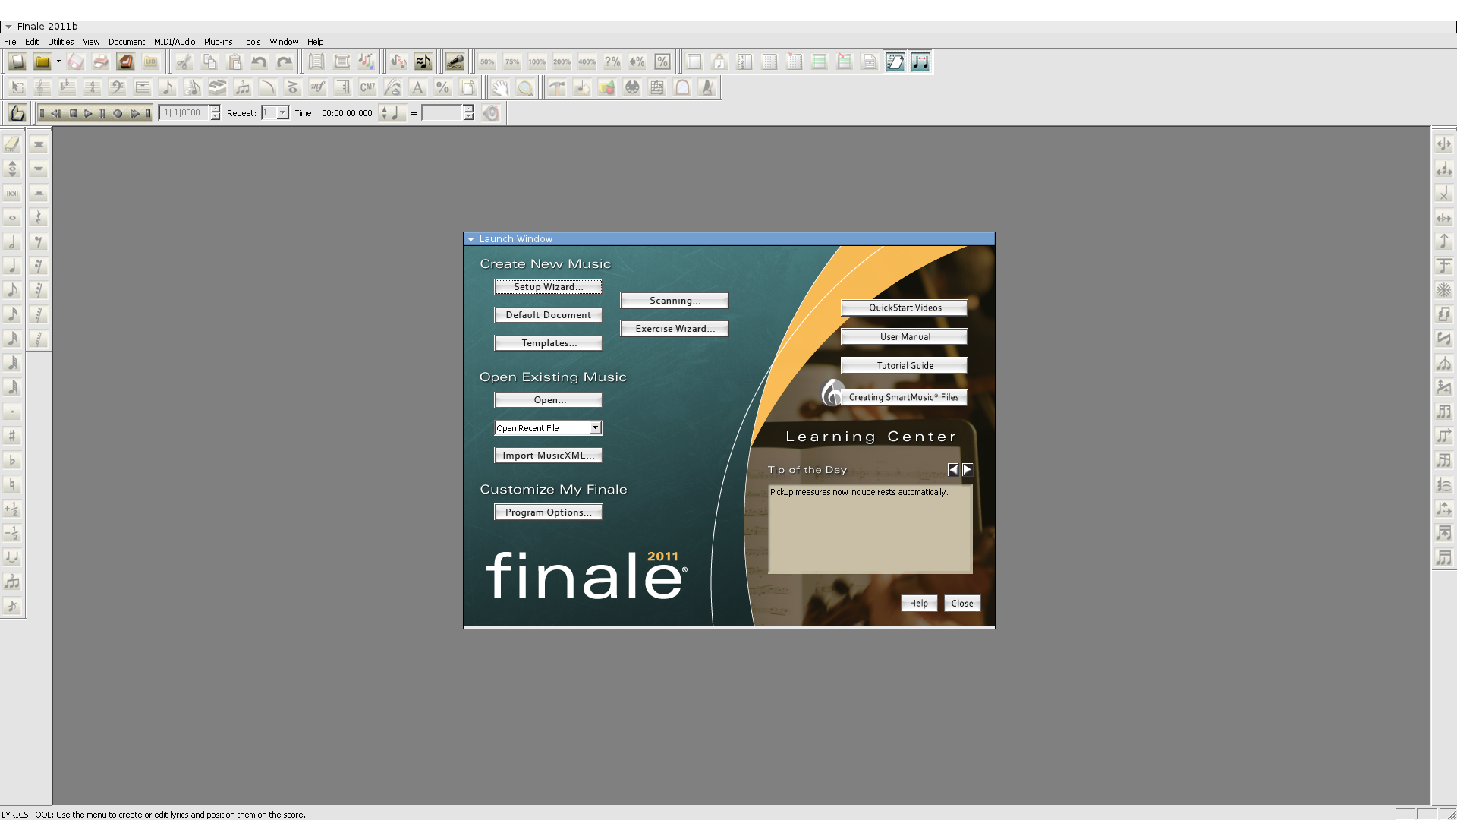Click the measure counter stepper arrows
The height and width of the screenshot is (820, 1457).
coord(216,113)
